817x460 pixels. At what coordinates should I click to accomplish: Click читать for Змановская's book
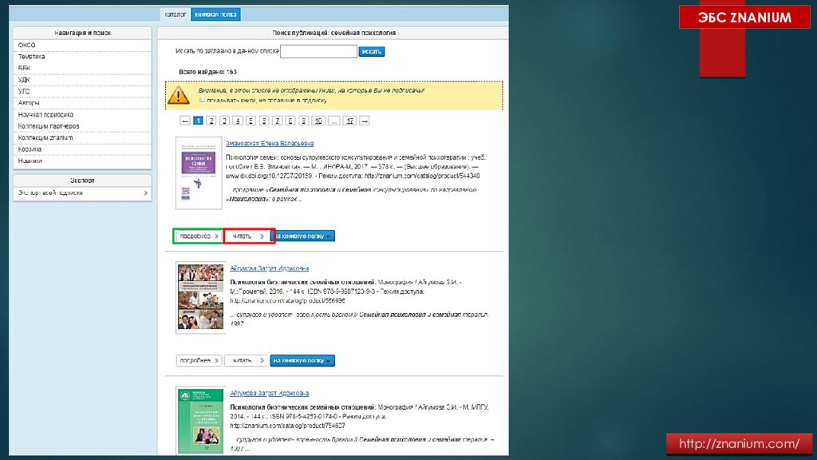(x=249, y=236)
